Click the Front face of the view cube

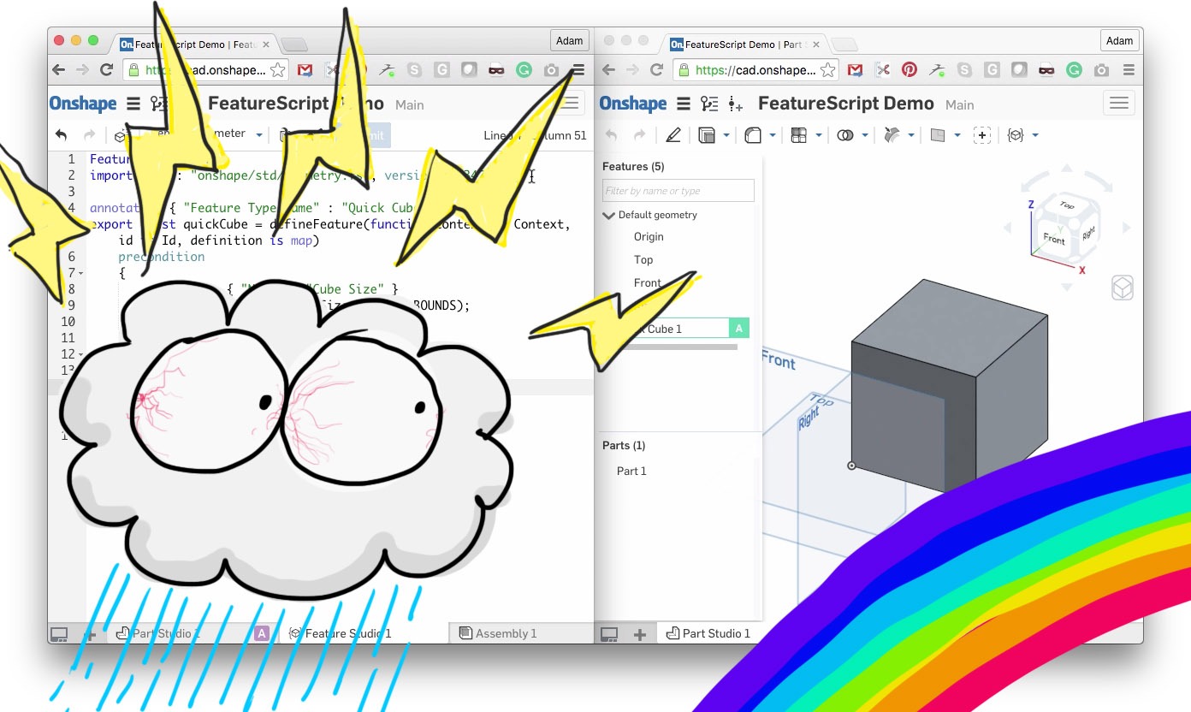coord(1054,240)
